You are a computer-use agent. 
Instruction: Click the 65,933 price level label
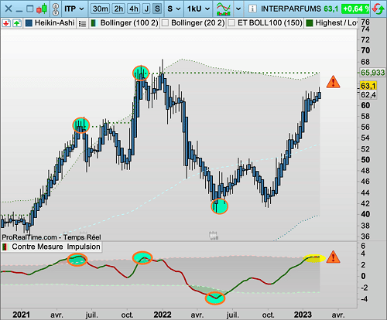(372, 73)
